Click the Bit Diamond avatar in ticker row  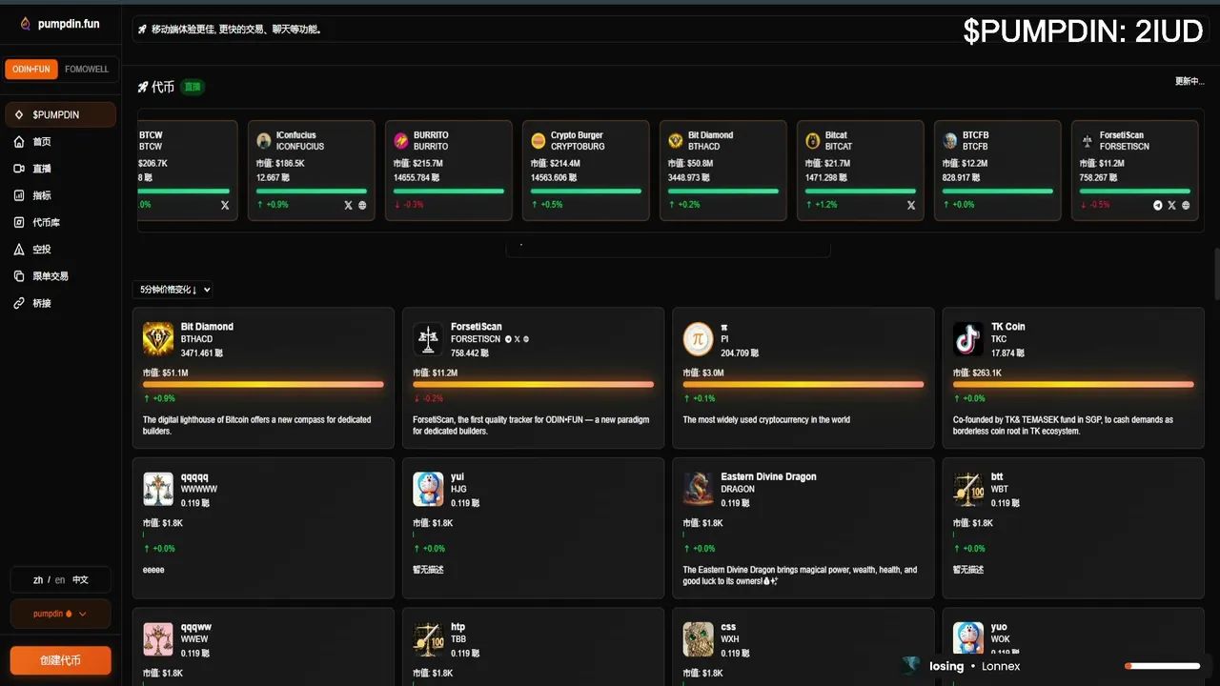676,141
